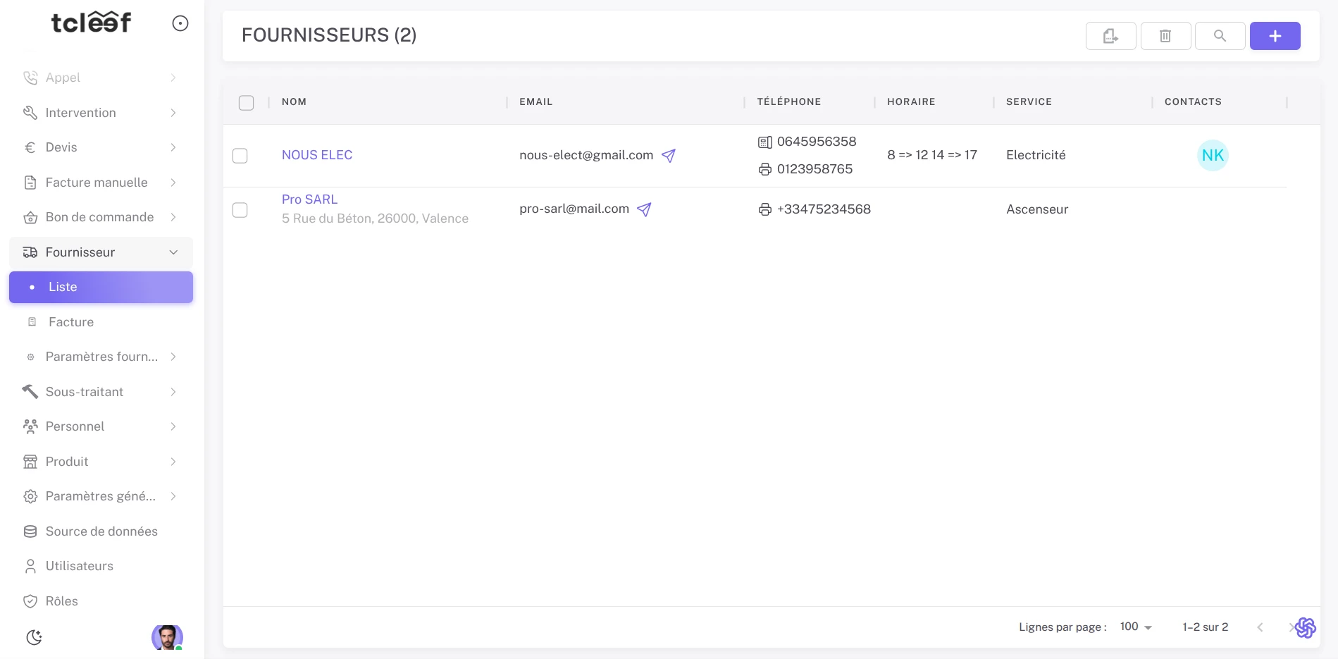Open search with magnifier icon

(1220, 36)
